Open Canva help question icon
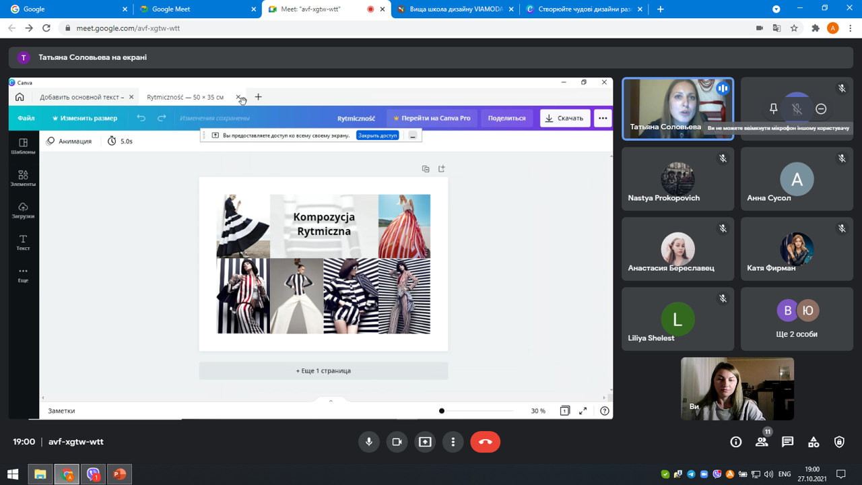This screenshot has width=862, height=485. pos(605,411)
